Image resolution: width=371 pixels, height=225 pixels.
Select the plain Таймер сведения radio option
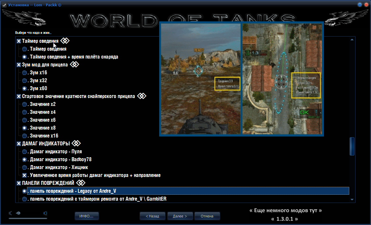(x=24, y=49)
